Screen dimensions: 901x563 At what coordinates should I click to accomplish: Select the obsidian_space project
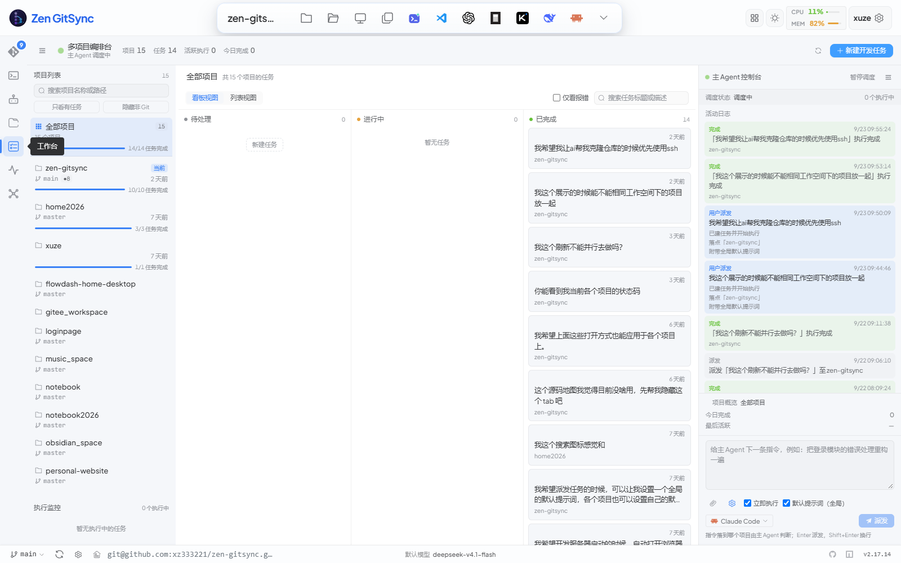click(101, 448)
